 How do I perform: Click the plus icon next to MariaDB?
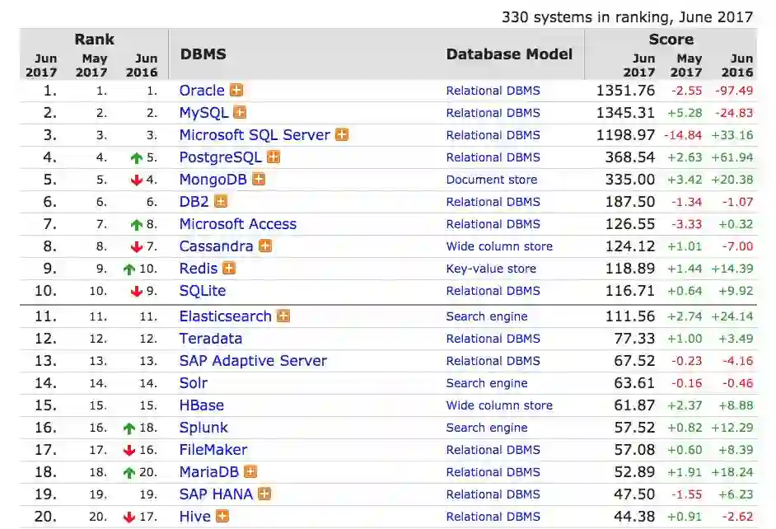pyautogui.click(x=250, y=472)
